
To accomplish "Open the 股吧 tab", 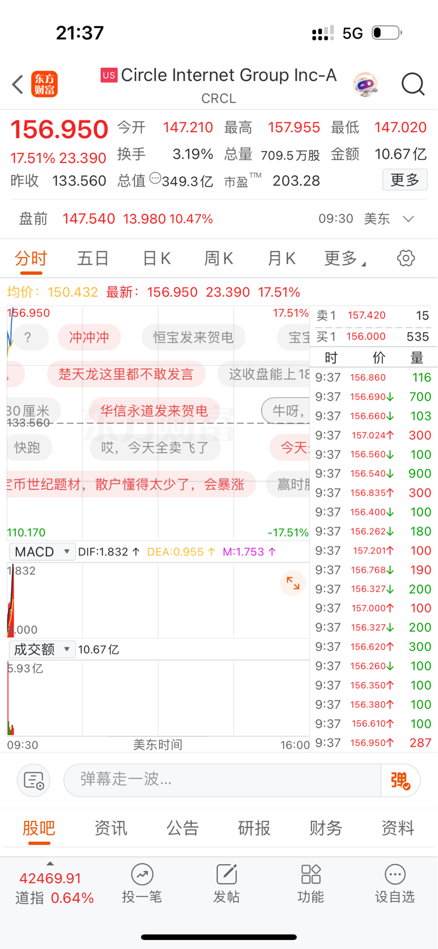I will pos(39,828).
